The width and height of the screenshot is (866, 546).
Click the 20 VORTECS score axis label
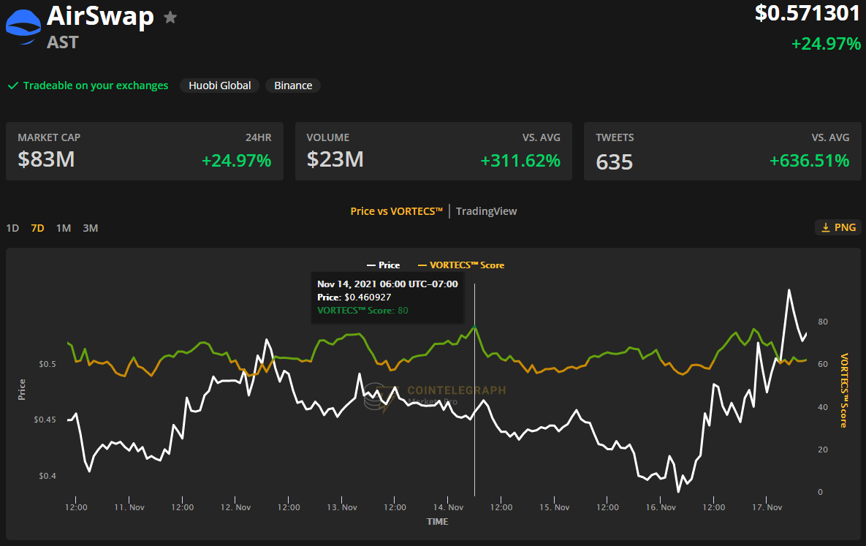click(823, 450)
